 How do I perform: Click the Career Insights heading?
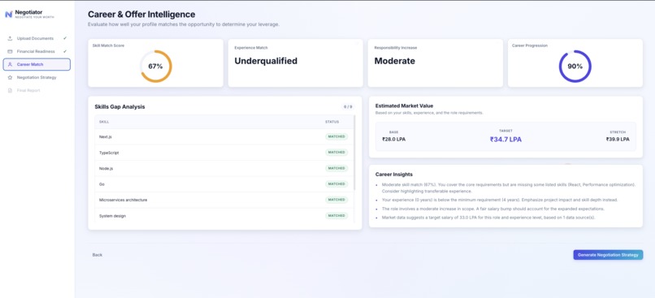tap(394, 174)
